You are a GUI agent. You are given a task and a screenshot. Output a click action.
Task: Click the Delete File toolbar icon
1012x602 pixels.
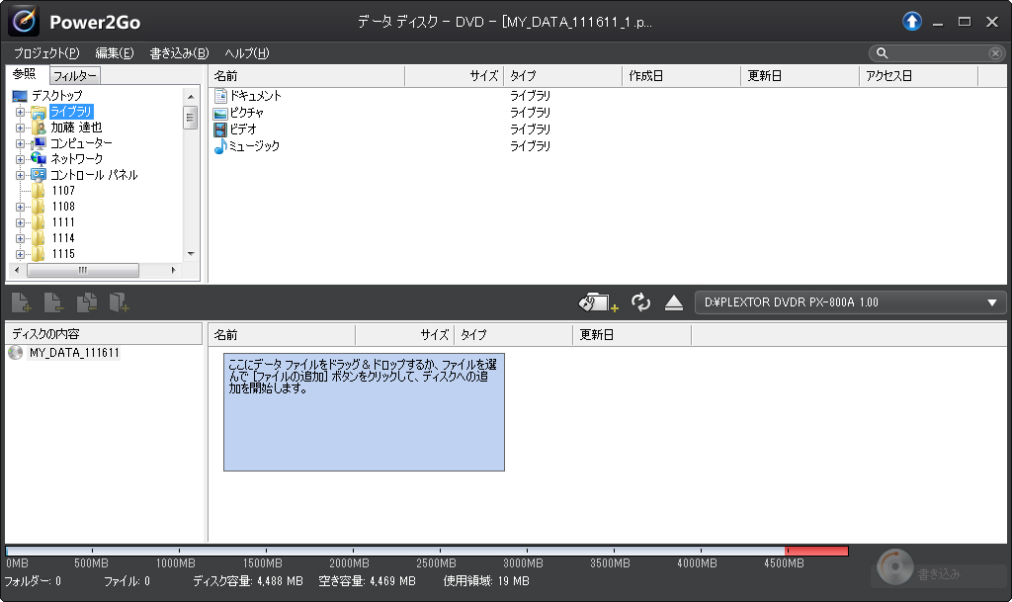pos(53,303)
